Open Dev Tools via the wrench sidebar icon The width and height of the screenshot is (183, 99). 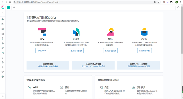pos(3,67)
